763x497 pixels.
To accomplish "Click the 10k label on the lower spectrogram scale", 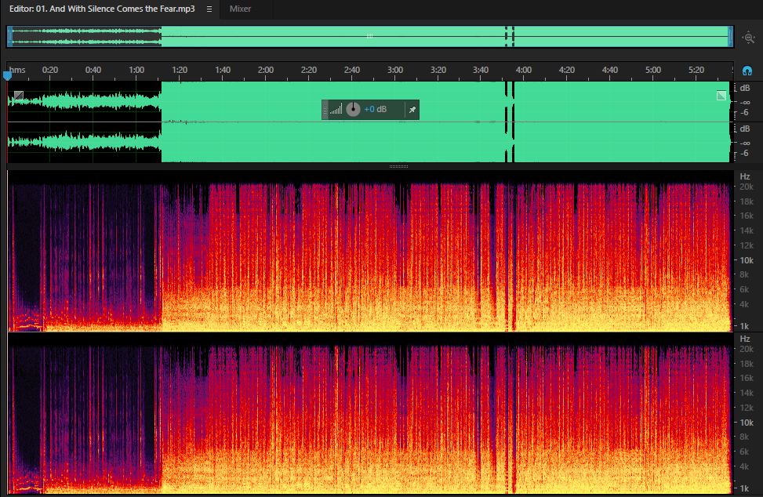I will point(747,423).
